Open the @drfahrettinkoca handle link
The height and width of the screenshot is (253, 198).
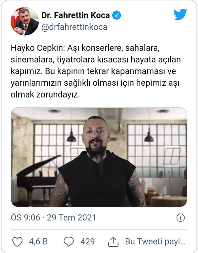tap(74, 27)
